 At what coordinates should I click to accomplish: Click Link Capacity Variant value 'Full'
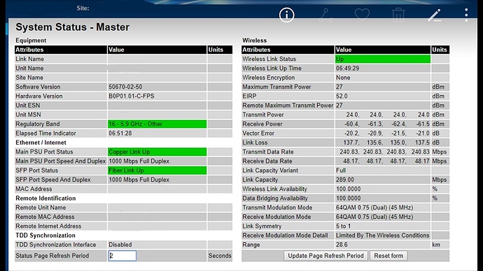click(341, 170)
